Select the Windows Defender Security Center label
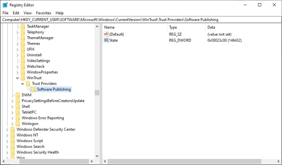This screenshot has width=282, height=165. [x=46, y=129]
